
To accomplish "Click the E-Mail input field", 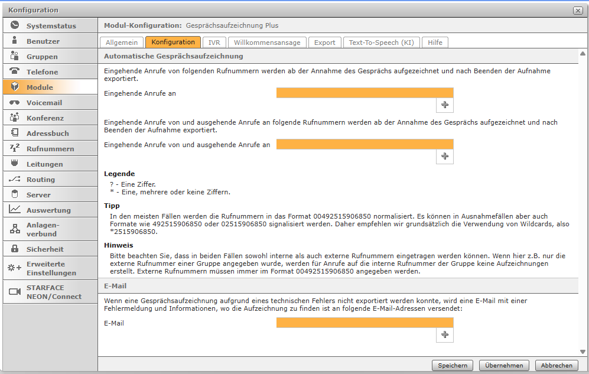I will click(365, 323).
